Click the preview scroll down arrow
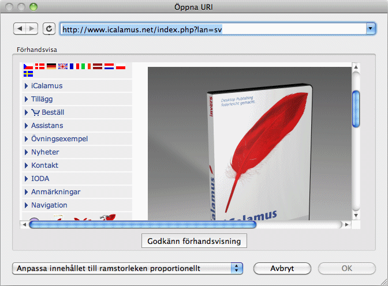 [356, 216]
